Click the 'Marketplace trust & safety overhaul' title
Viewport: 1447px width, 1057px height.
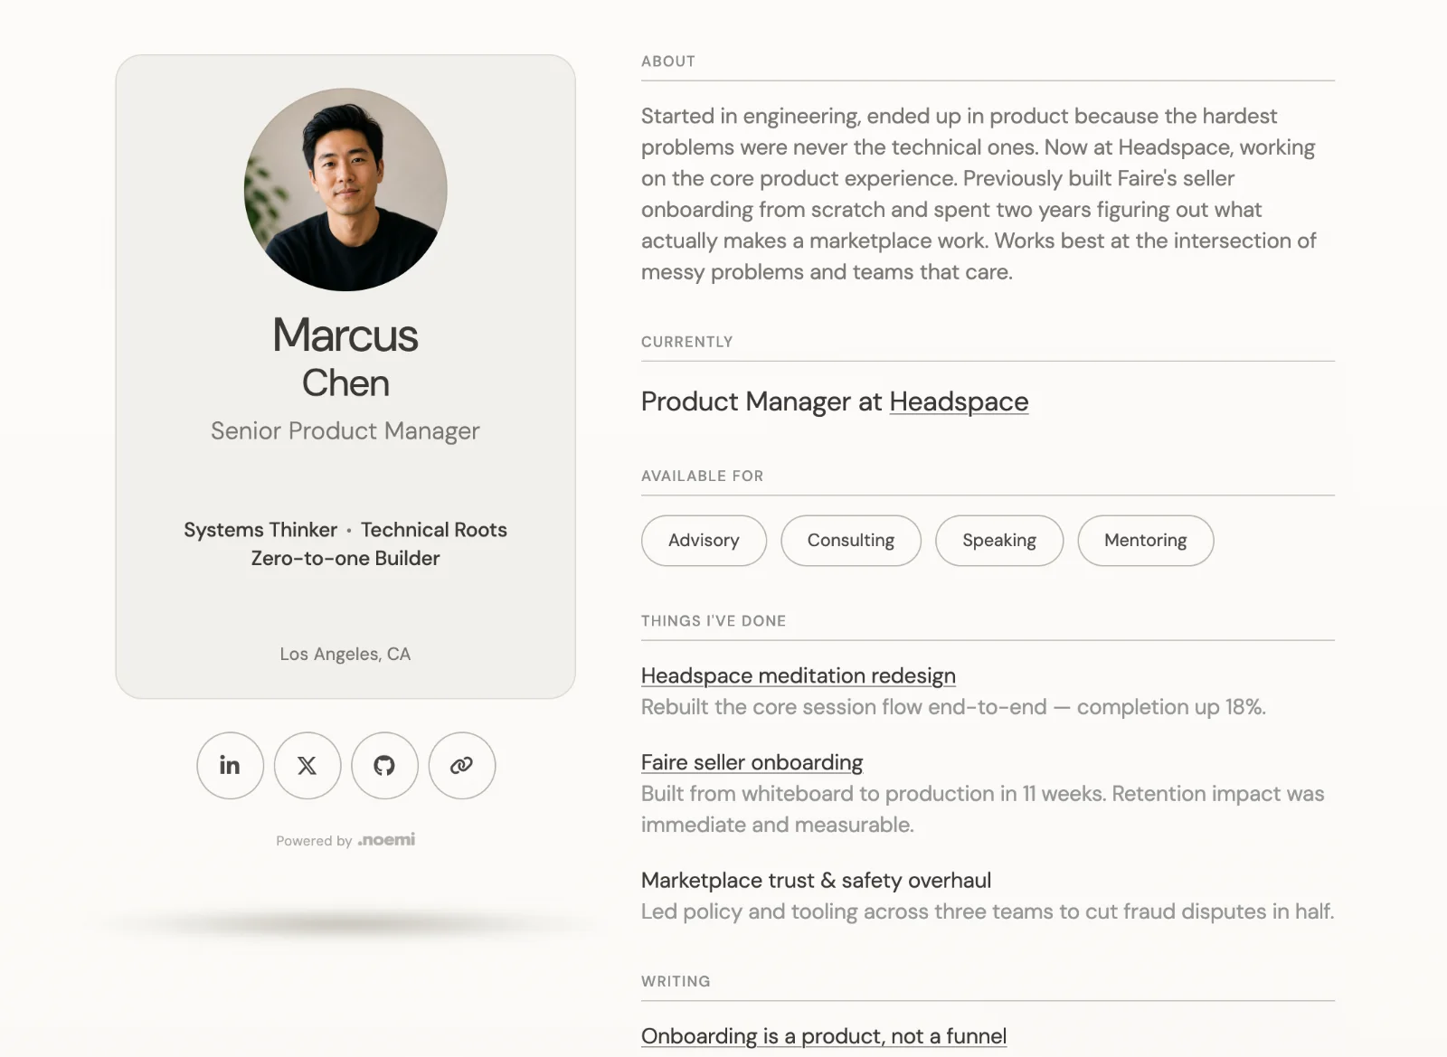tap(816, 881)
